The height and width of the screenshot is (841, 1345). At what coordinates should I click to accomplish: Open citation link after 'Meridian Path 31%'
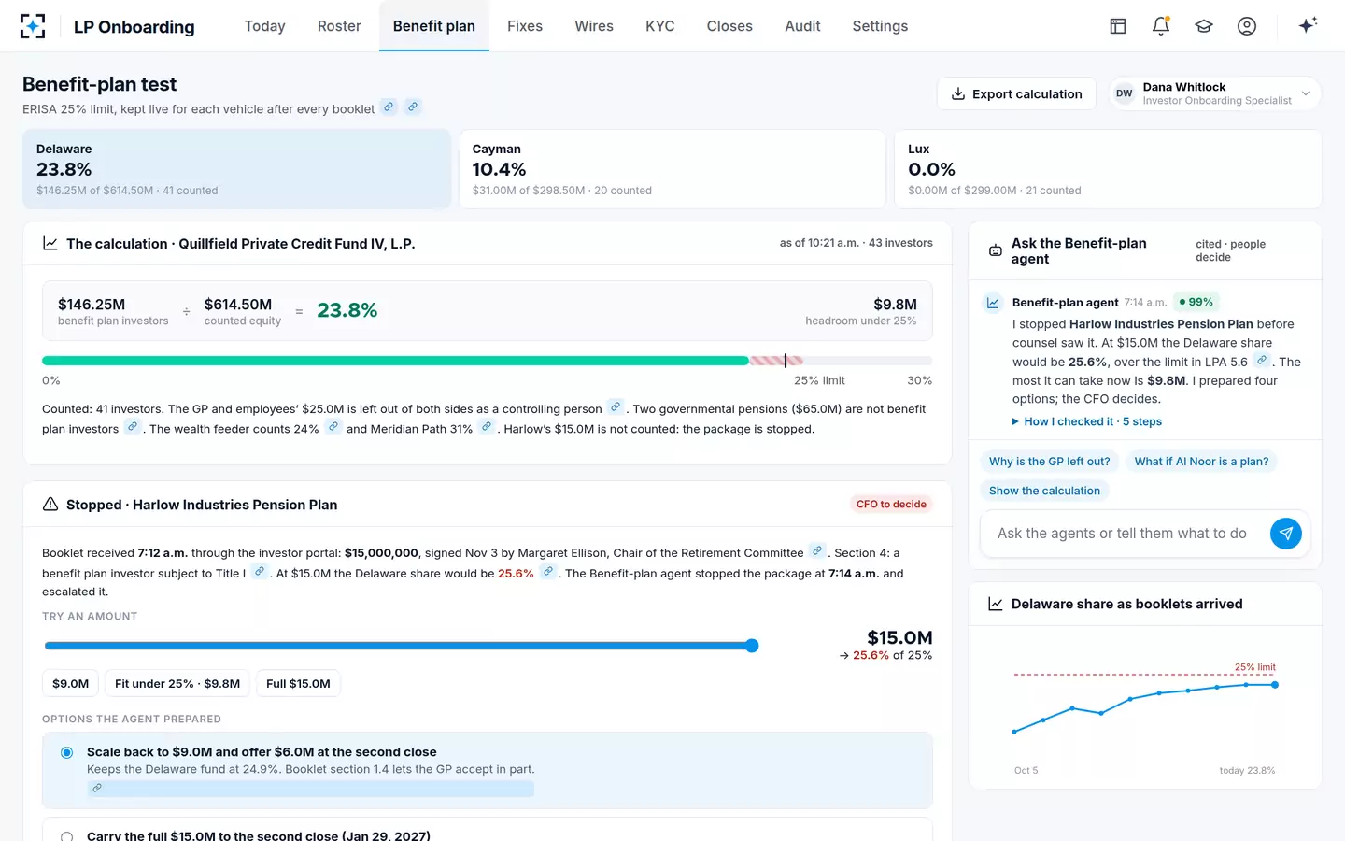pyautogui.click(x=487, y=427)
